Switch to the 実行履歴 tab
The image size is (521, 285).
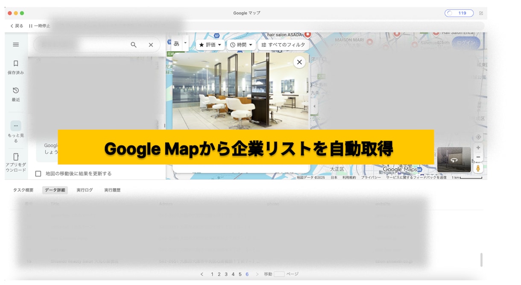coord(112,190)
